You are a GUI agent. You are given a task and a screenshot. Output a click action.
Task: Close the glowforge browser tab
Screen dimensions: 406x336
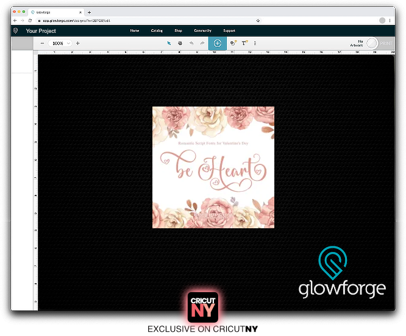[x=80, y=12]
